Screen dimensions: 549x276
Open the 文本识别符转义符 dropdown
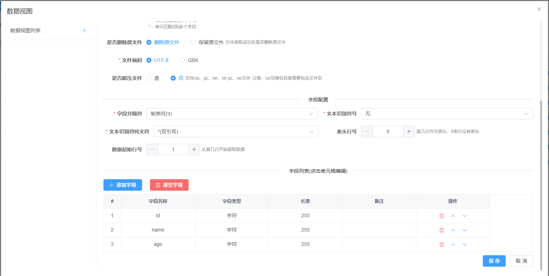coord(235,132)
